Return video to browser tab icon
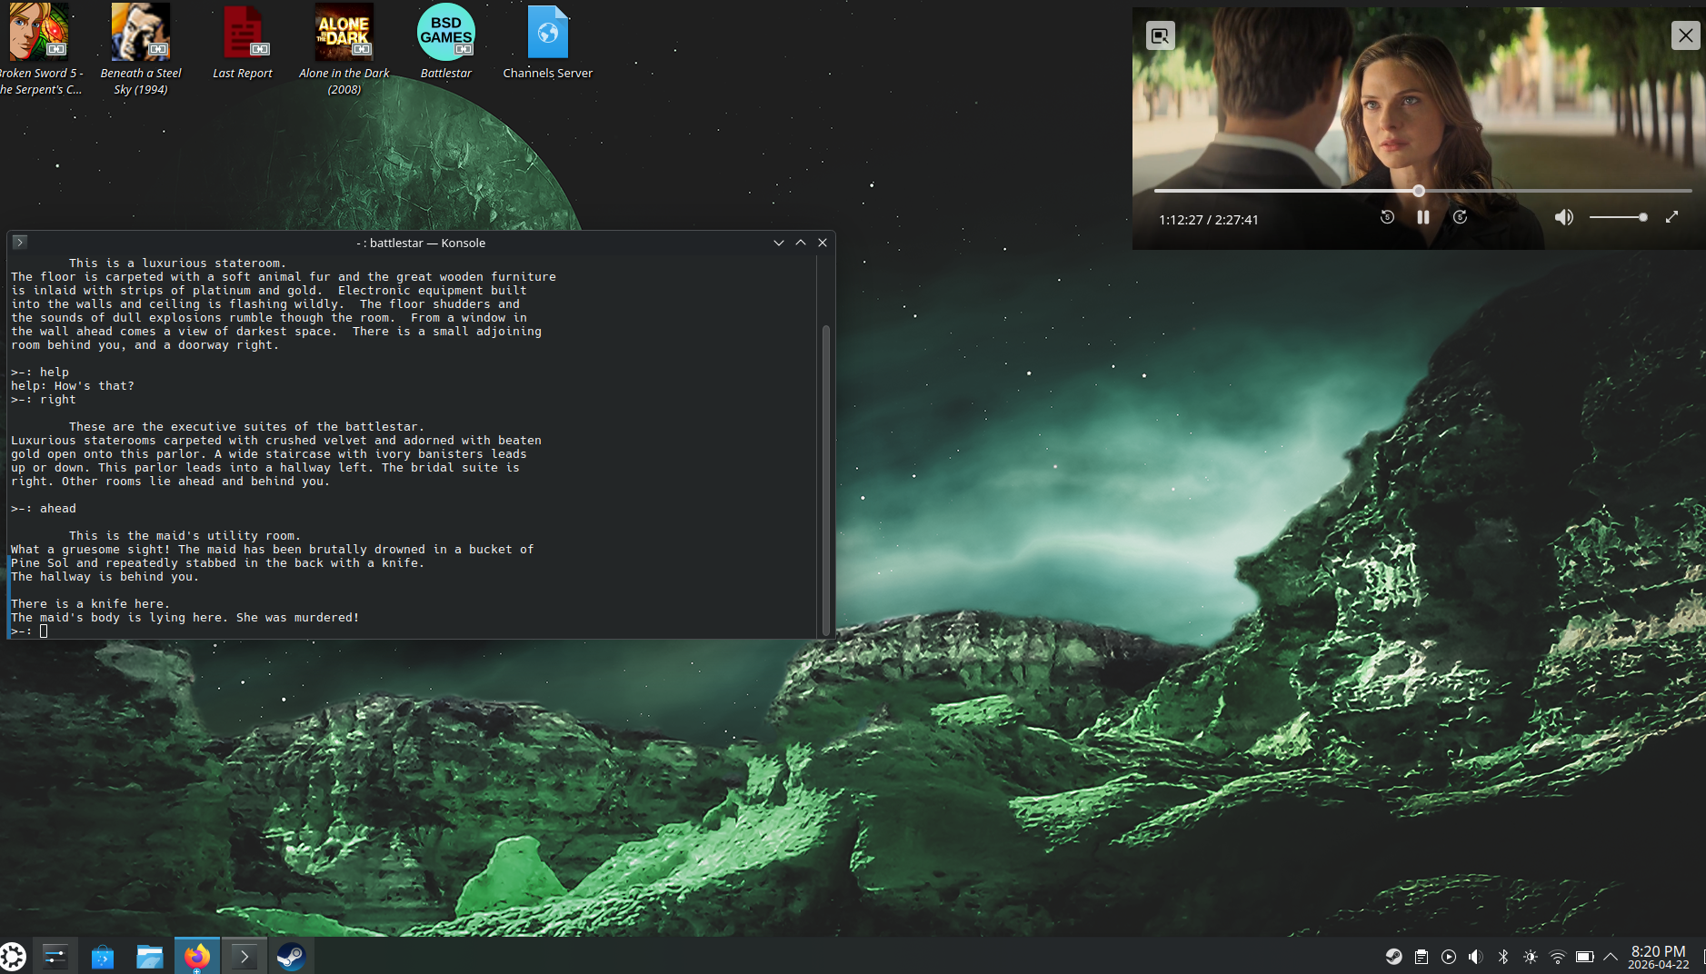This screenshot has height=974, width=1706. [1160, 35]
